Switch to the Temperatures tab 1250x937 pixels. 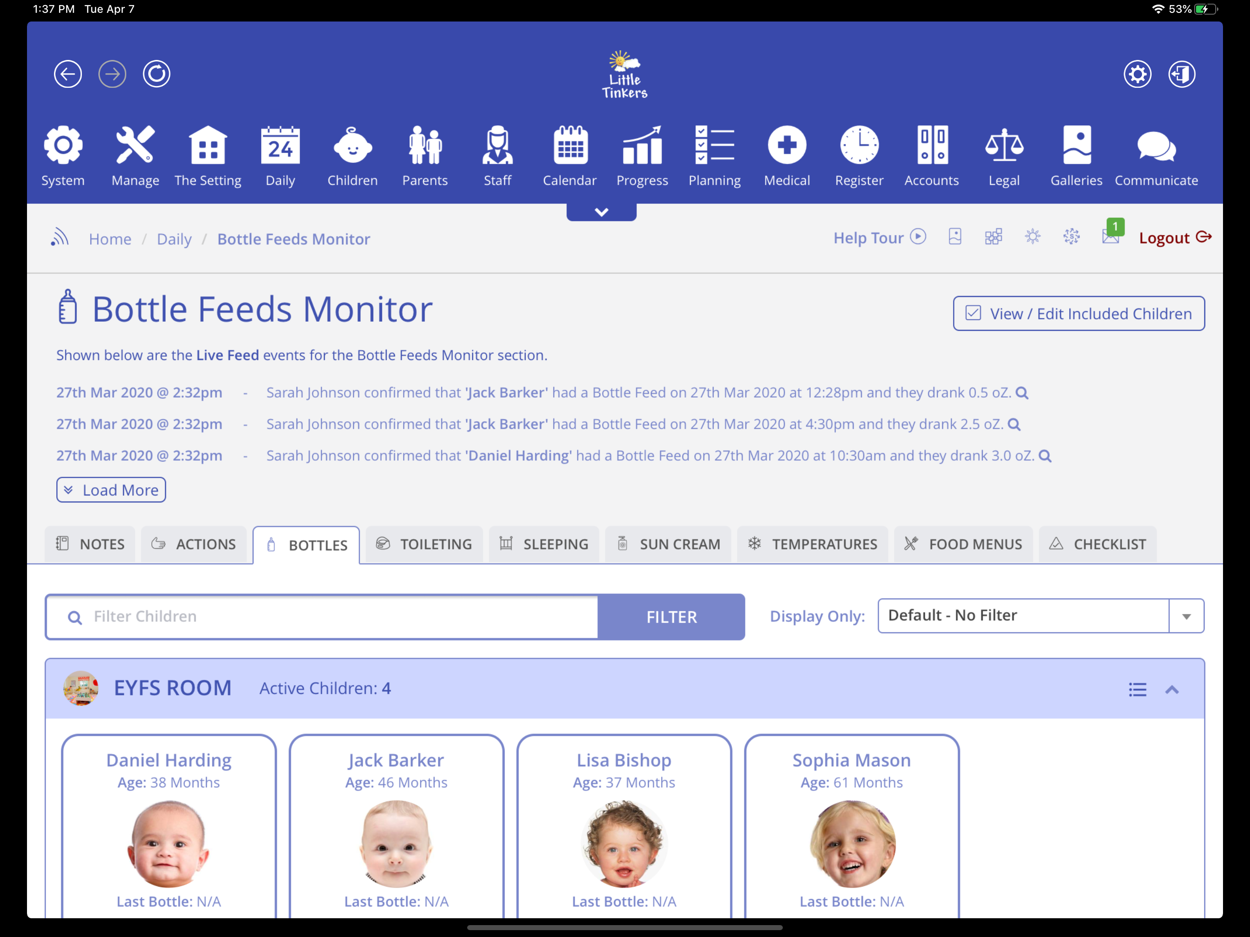tap(813, 544)
